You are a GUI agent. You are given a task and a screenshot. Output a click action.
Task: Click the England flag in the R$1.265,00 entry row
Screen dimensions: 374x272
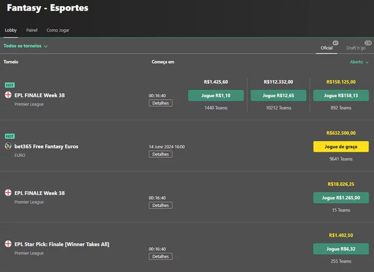8,193
